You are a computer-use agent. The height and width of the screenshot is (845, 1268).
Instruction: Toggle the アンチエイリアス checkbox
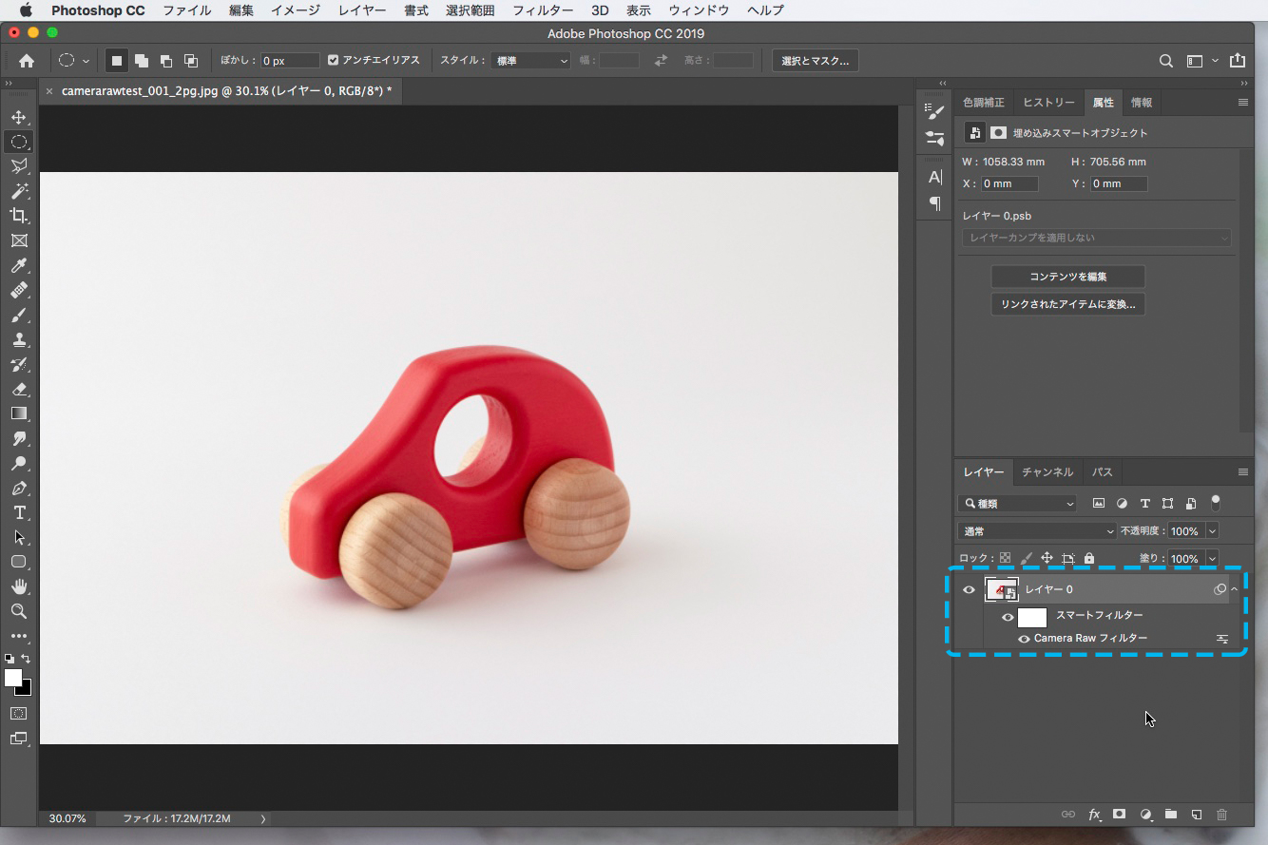click(333, 60)
